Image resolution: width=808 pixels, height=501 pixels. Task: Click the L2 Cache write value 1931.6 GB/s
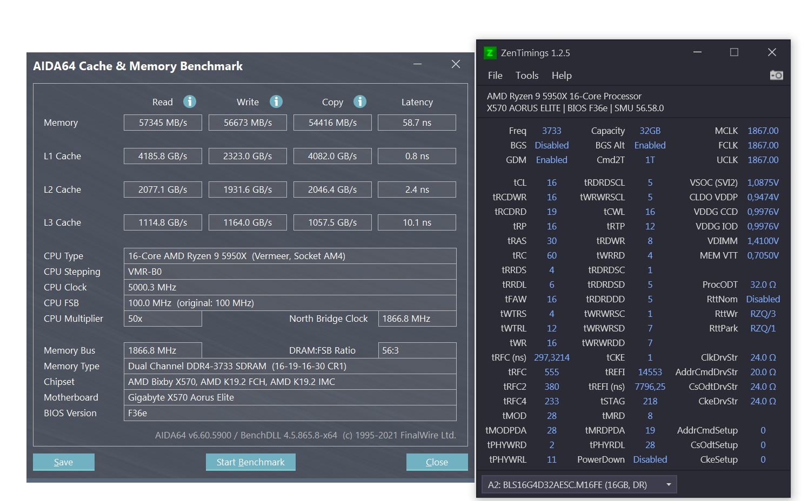pyautogui.click(x=248, y=189)
